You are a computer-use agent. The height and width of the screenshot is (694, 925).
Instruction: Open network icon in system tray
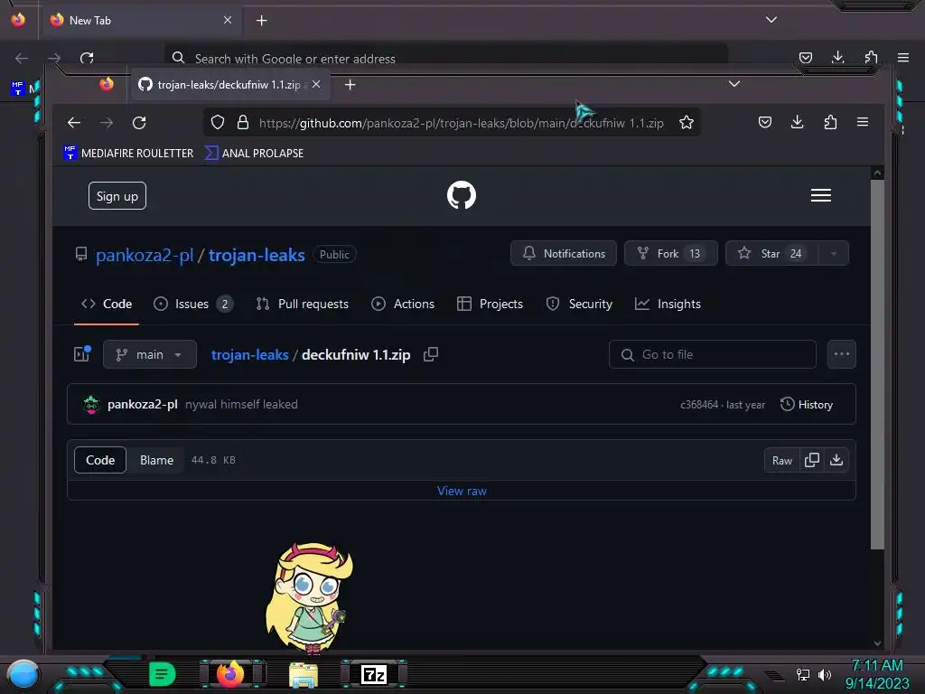(802, 674)
